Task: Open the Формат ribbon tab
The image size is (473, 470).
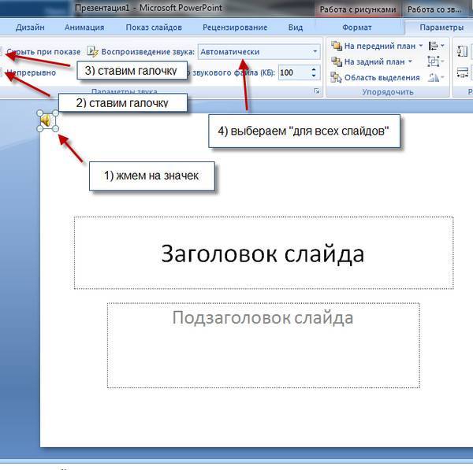Action: 356,28
